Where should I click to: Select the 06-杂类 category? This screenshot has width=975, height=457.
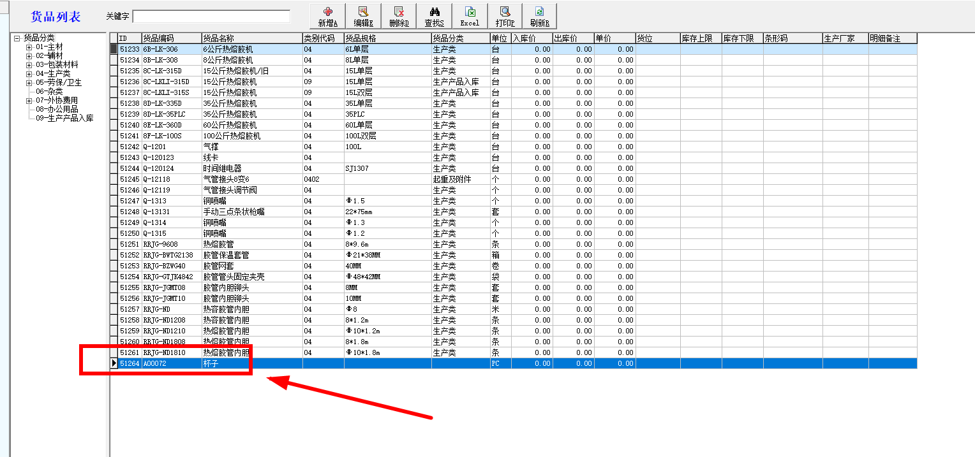pyautogui.click(x=49, y=91)
